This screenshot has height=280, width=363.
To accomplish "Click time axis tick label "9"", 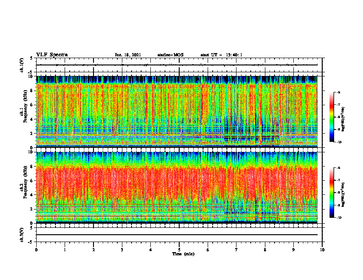I will coord(293,250).
